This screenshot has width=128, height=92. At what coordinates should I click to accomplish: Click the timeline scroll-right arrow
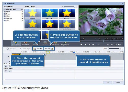123,80
